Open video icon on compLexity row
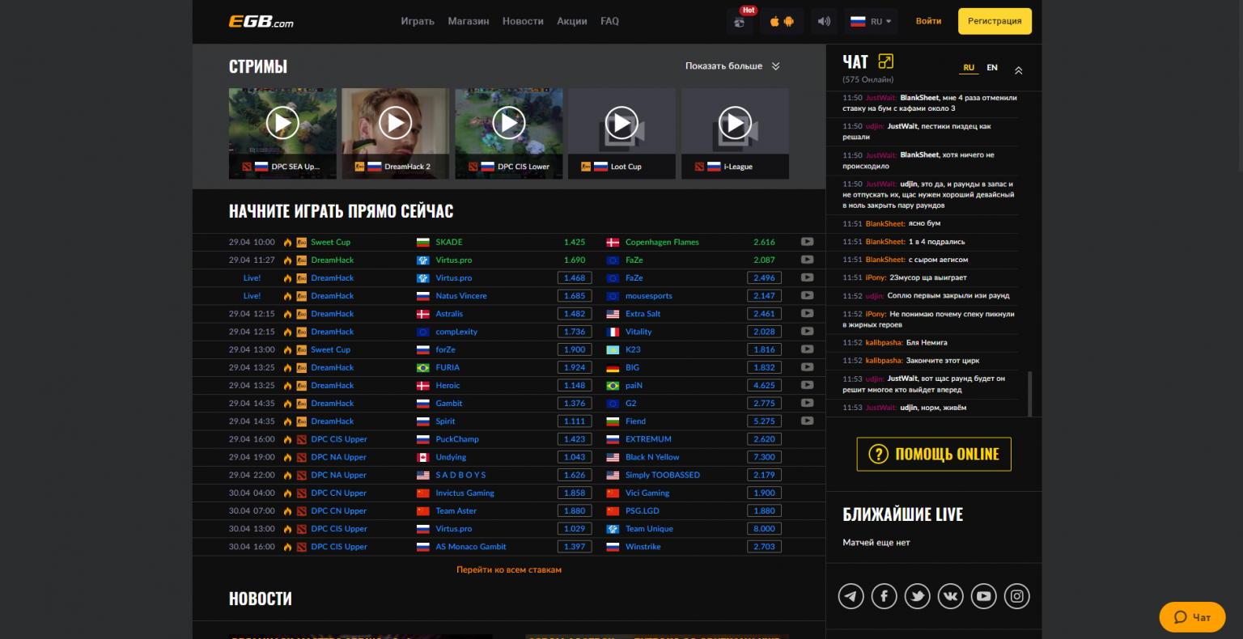This screenshot has width=1243, height=639. click(x=807, y=331)
